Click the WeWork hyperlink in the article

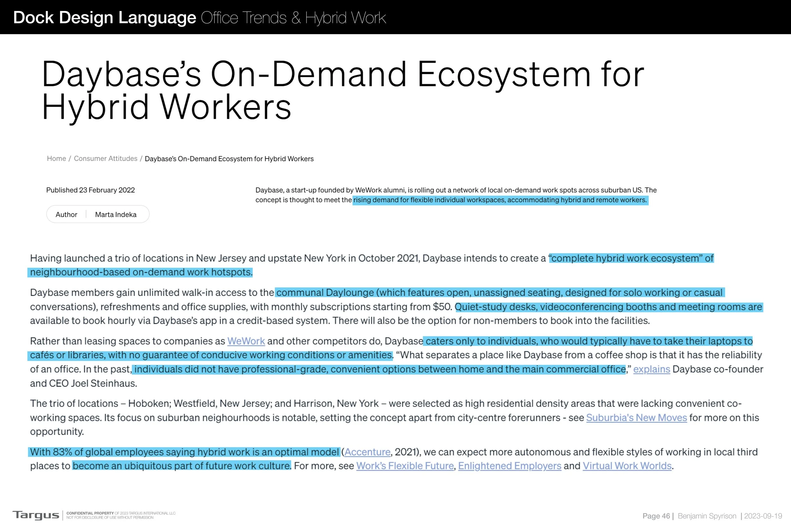pos(245,341)
